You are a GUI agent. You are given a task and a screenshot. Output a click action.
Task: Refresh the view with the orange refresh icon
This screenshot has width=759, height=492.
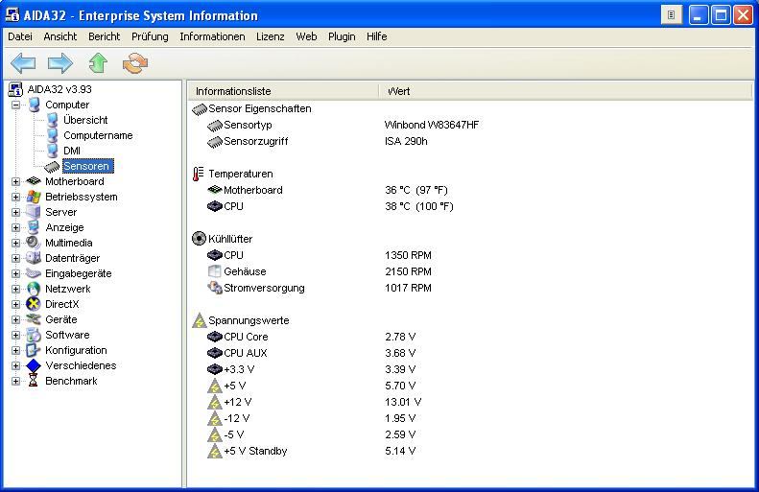tap(135, 63)
